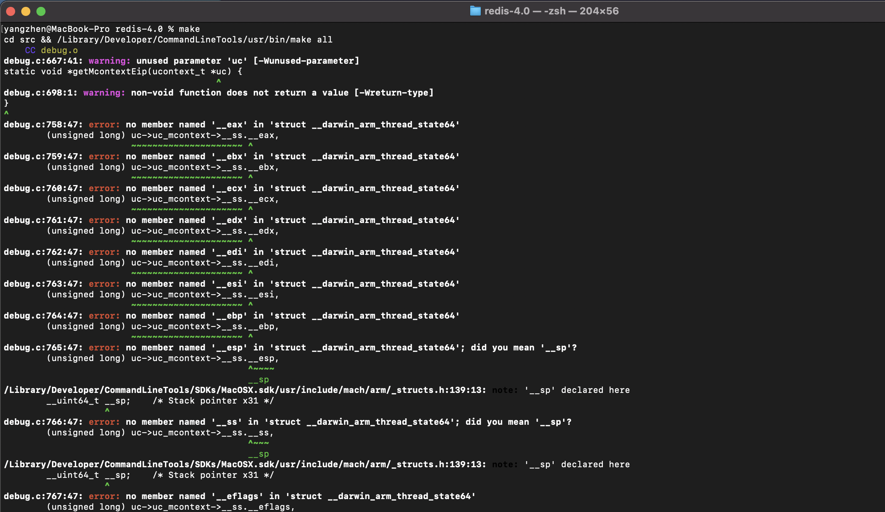Click the folder icon in title bar
885x512 pixels.
point(475,11)
